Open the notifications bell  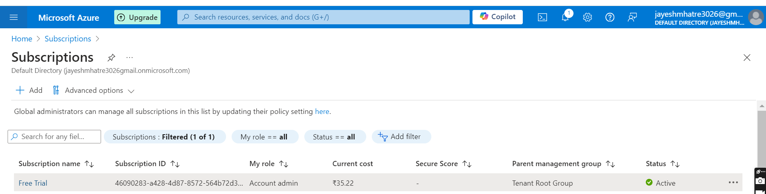coord(565,17)
